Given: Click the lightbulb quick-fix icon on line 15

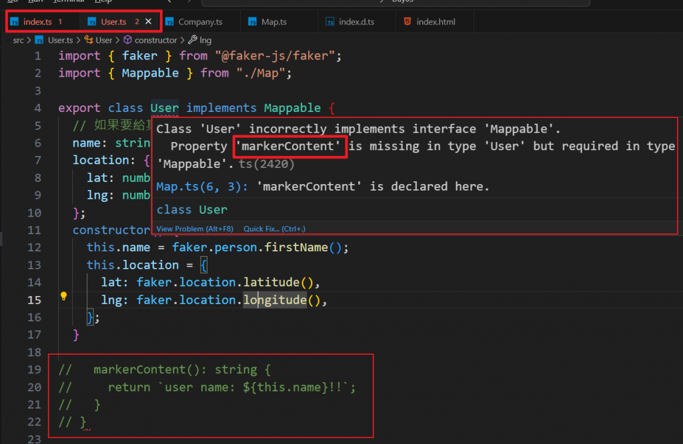Looking at the screenshot, I should [63, 297].
